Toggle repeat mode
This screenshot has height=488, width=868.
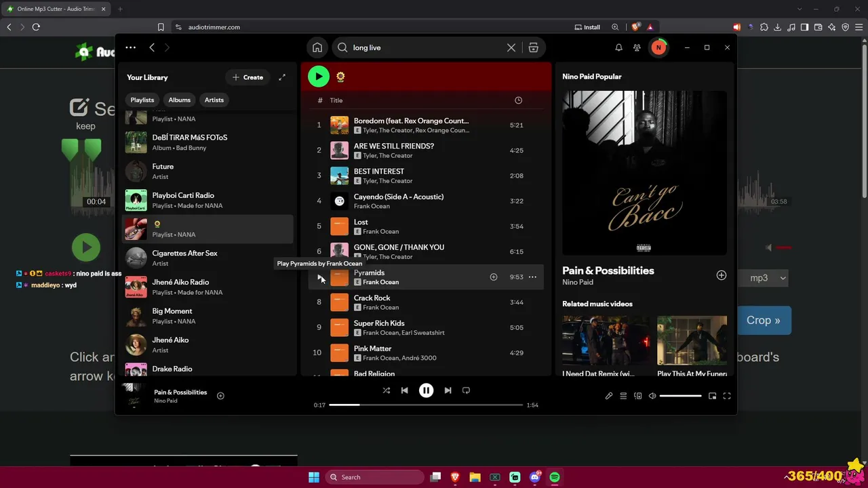tap(466, 390)
